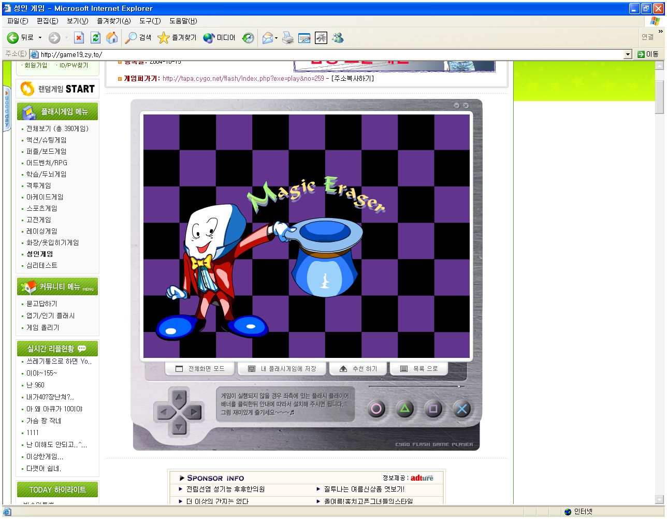Open the 성인게임 category

39,254
